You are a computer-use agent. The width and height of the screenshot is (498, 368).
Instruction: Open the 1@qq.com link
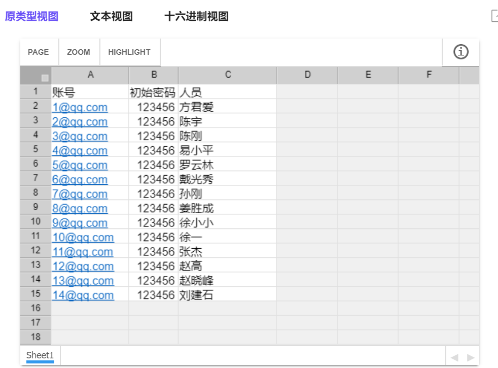80,108
